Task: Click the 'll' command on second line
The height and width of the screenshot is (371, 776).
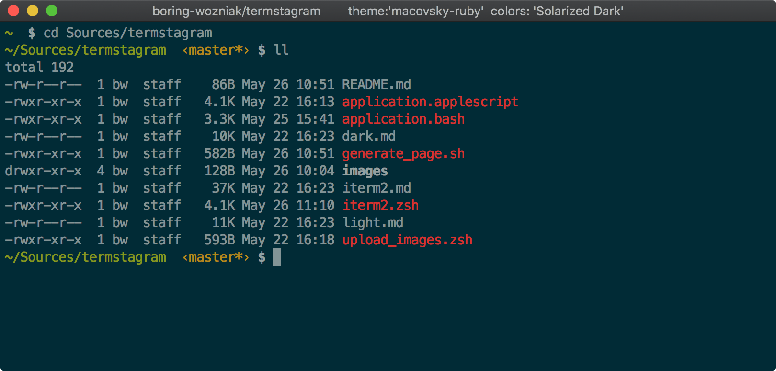Action: 281,50
